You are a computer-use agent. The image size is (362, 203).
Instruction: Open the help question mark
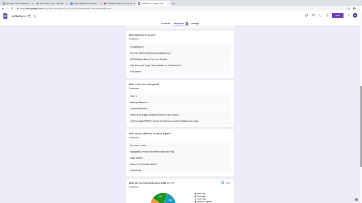[x=356, y=199]
